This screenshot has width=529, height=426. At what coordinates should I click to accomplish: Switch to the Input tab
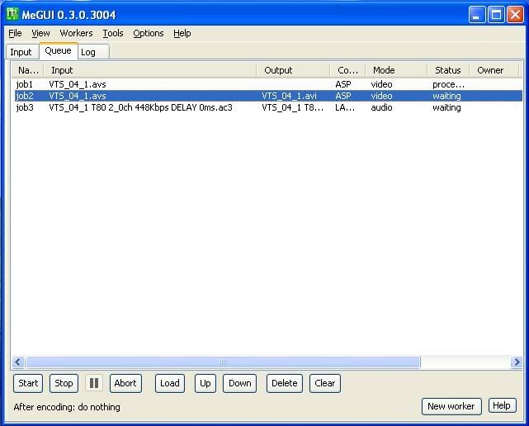tap(21, 52)
